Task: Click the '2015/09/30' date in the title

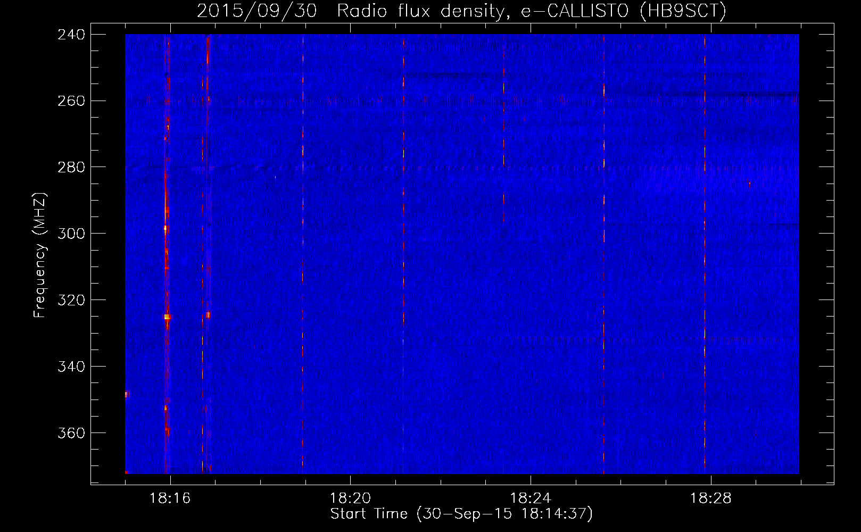Action: point(256,11)
